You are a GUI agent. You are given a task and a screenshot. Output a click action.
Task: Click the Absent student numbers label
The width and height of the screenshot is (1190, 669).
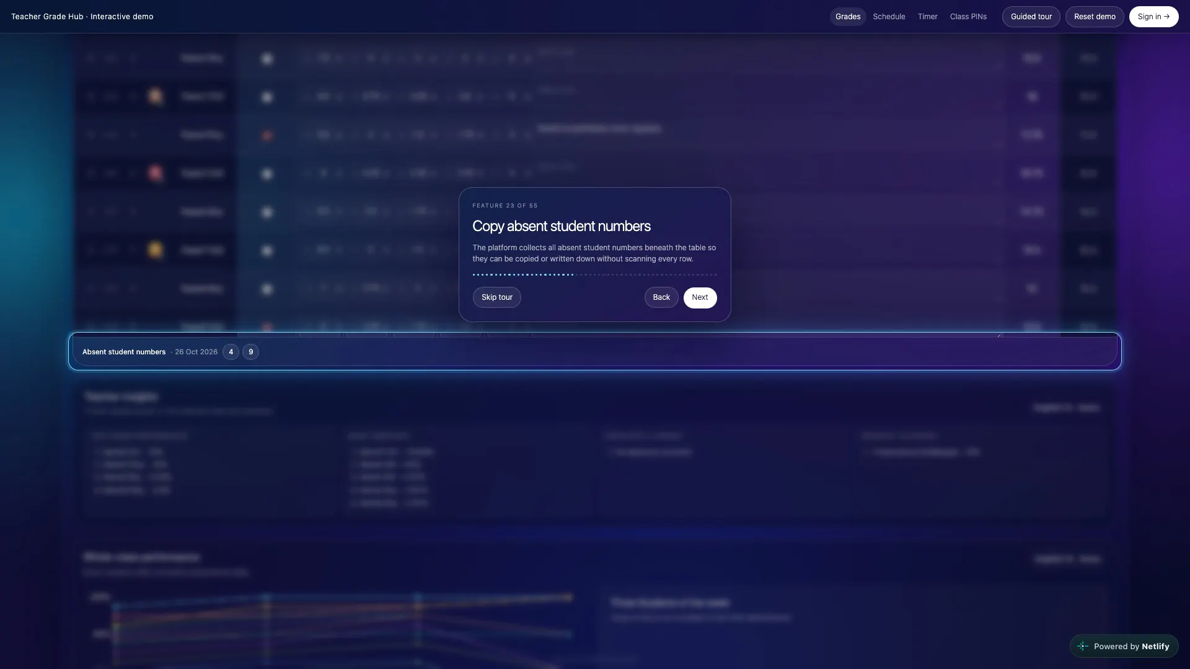124,352
